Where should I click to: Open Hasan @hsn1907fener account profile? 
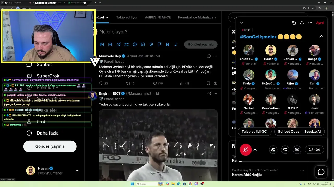coord(44,171)
